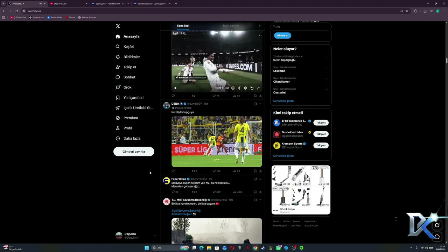Open Takip et in sidebar
Screen dimensions: 448x252
click(126, 67)
